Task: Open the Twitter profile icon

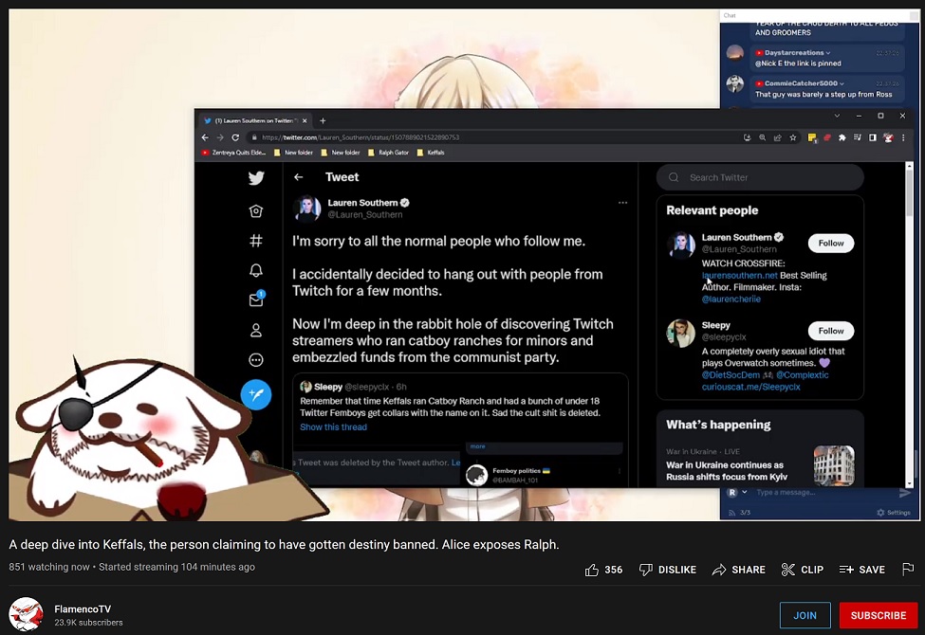Action: [256, 330]
